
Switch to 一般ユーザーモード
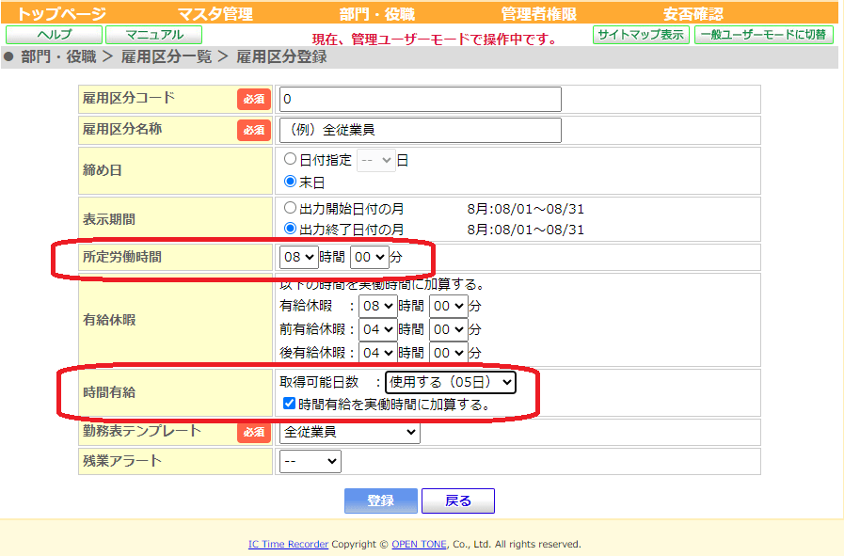[764, 35]
